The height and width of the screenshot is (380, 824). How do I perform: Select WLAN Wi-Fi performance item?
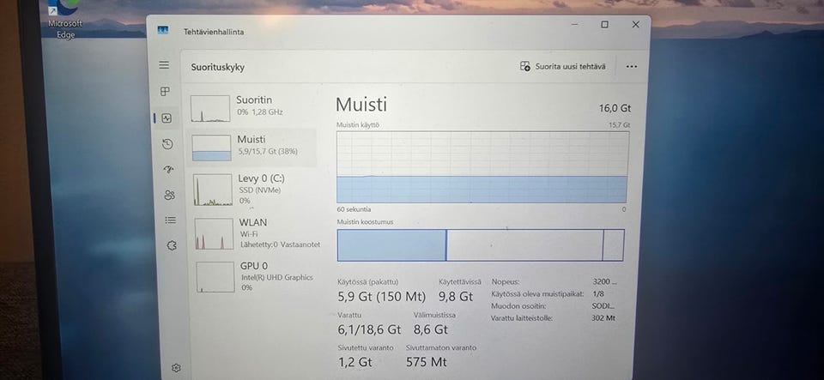(257, 233)
